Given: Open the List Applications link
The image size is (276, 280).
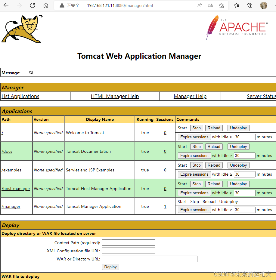Looking at the screenshot, I should pos(20,96).
